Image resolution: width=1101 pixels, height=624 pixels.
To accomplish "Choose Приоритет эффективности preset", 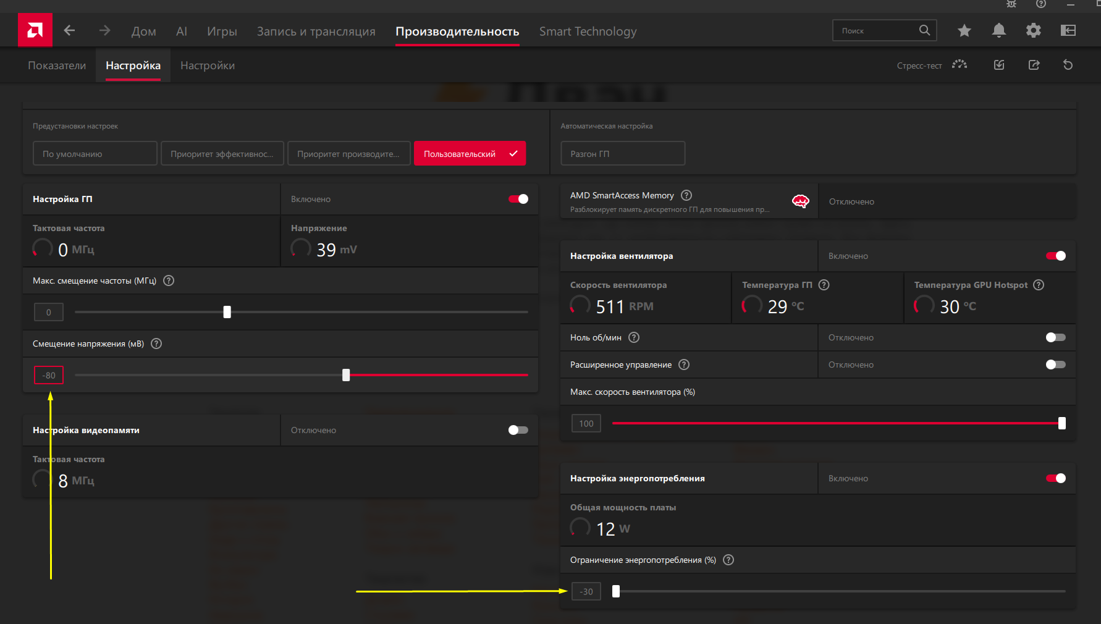I will pyautogui.click(x=222, y=153).
